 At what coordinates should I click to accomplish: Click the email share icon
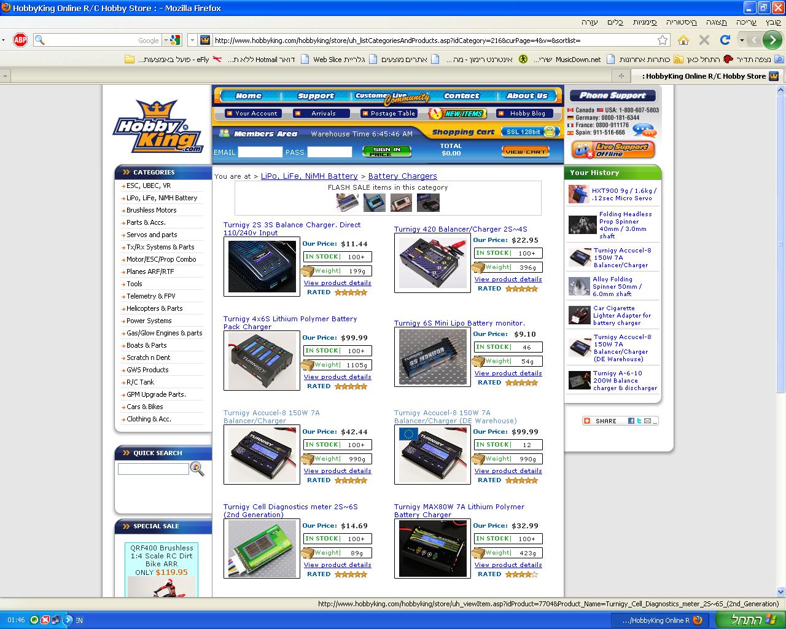coord(647,421)
